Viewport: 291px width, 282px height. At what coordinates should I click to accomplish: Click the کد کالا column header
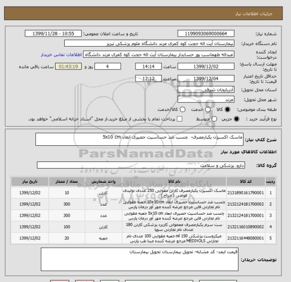246,182
